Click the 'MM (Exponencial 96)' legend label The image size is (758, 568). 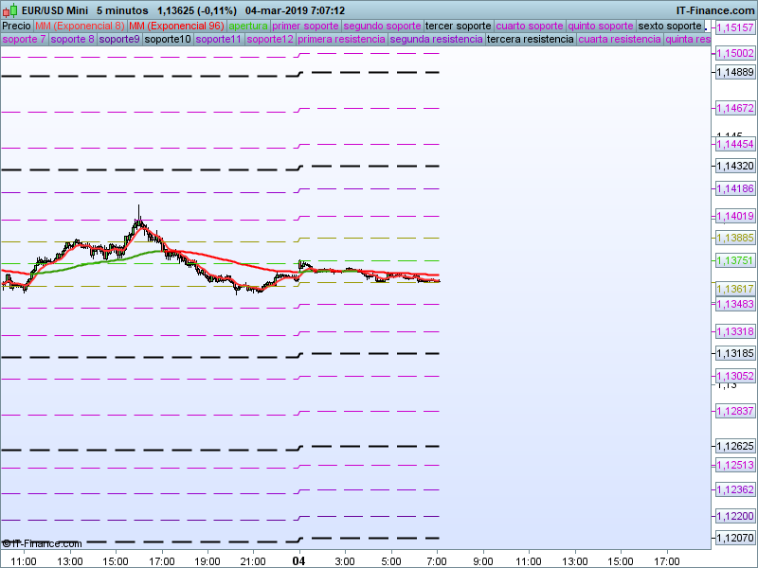coord(176,26)
